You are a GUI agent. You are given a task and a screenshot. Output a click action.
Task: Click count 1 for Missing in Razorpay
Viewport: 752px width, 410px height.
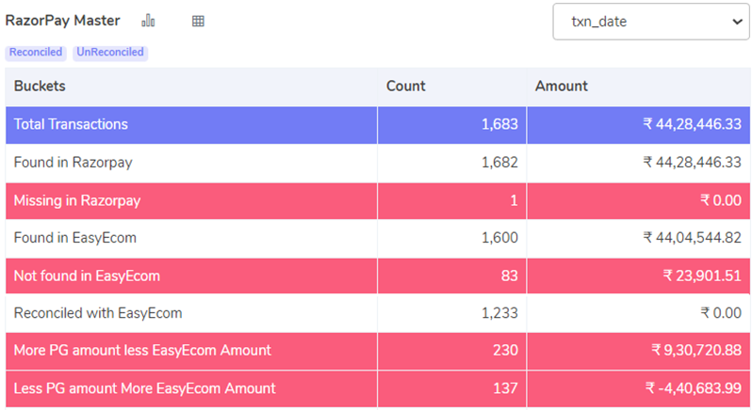click(x=514, y=200)
